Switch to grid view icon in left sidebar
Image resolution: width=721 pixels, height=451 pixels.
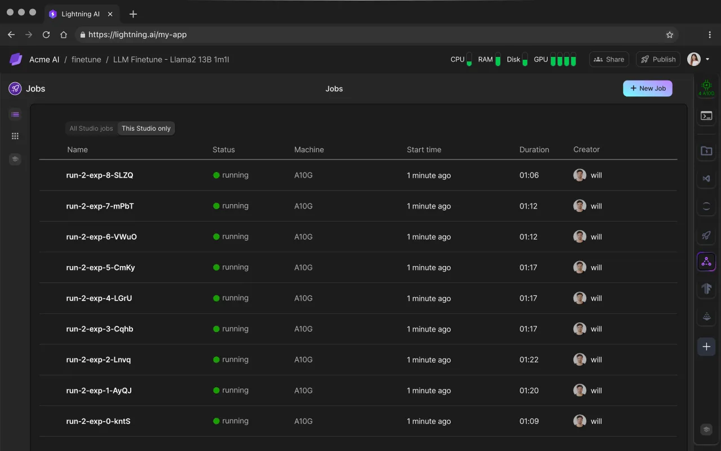[x=15, y=136]
